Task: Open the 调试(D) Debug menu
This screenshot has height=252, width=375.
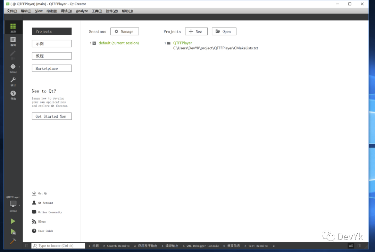Action: coord(66,11)
